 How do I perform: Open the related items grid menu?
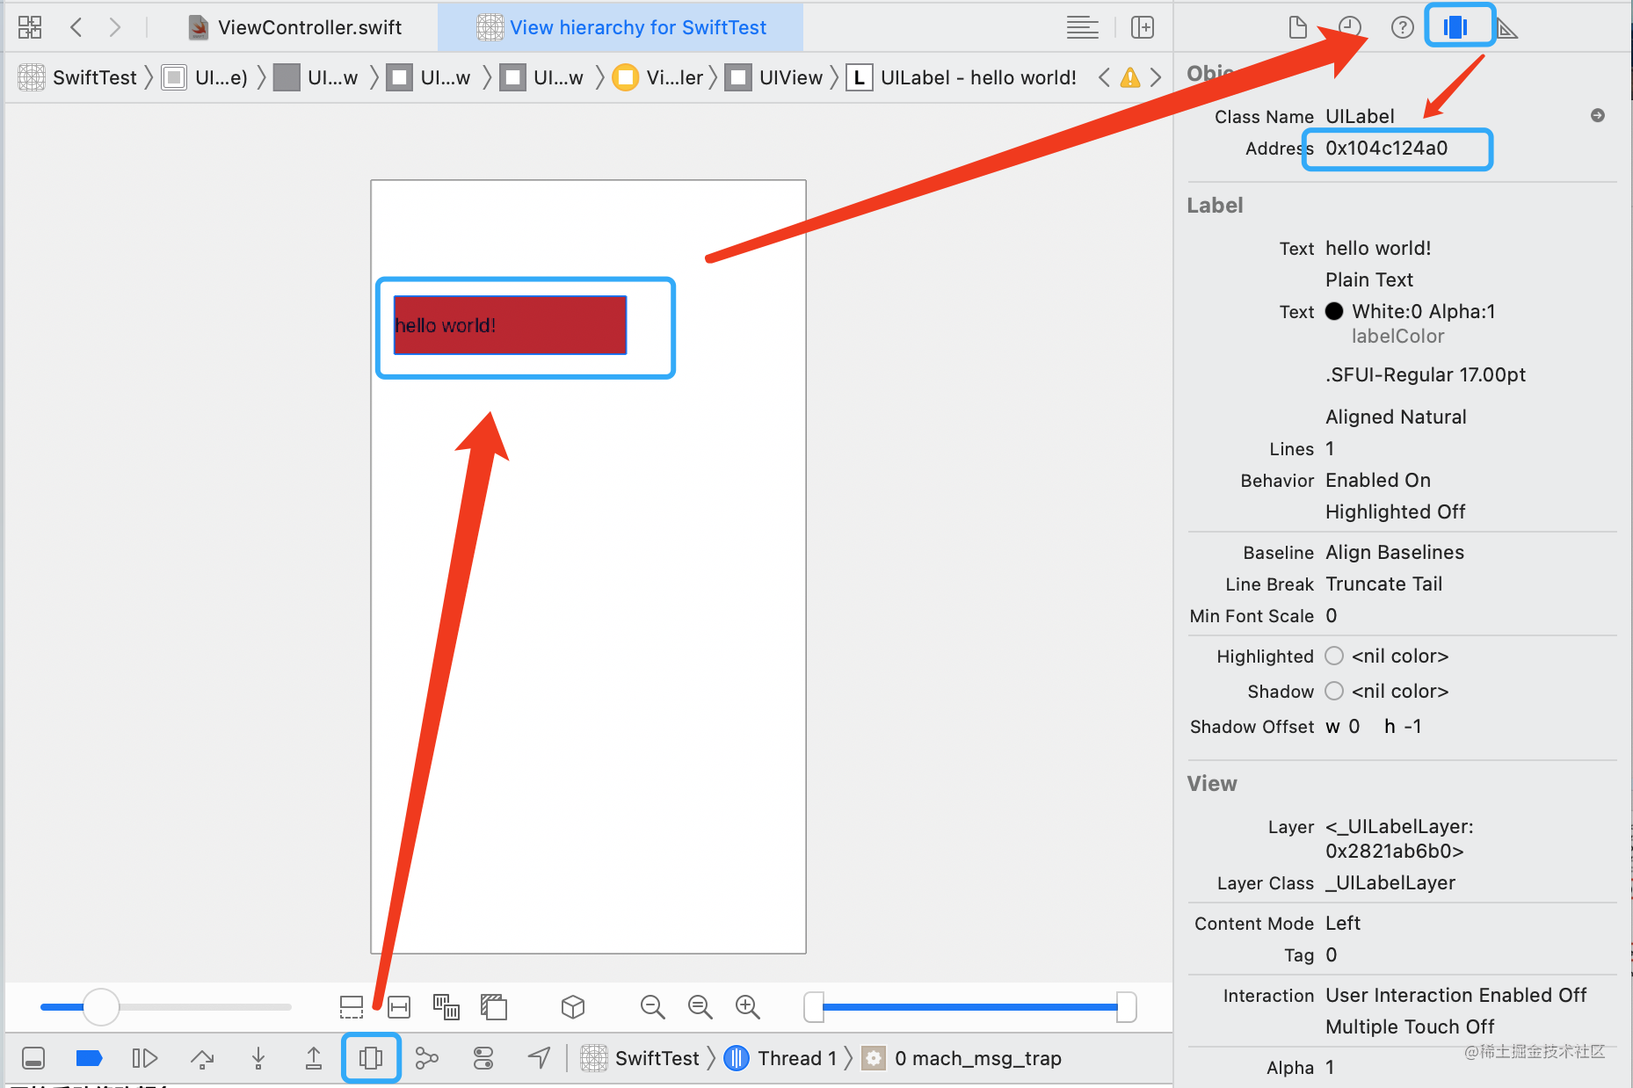pyautogui.click(x=30, y=27)
